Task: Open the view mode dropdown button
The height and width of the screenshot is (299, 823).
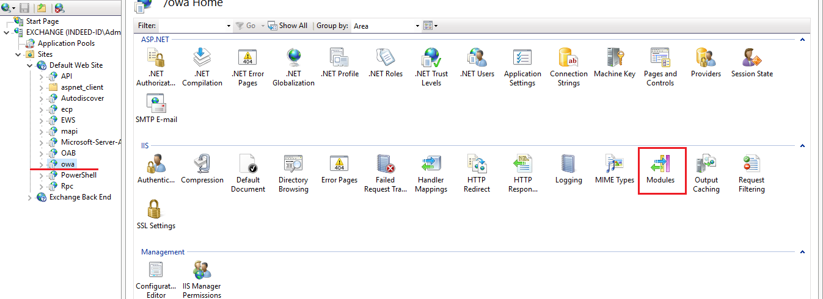Action: click(x=431, y=26)
